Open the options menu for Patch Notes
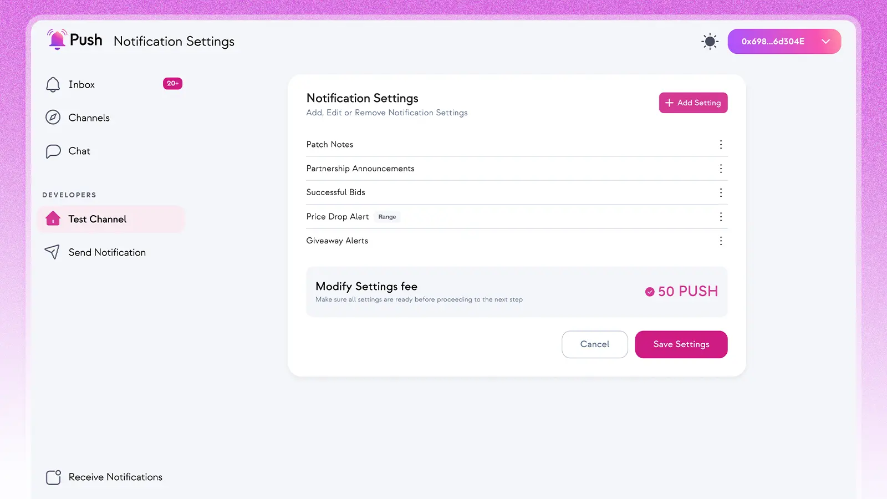 pos(721,144)
